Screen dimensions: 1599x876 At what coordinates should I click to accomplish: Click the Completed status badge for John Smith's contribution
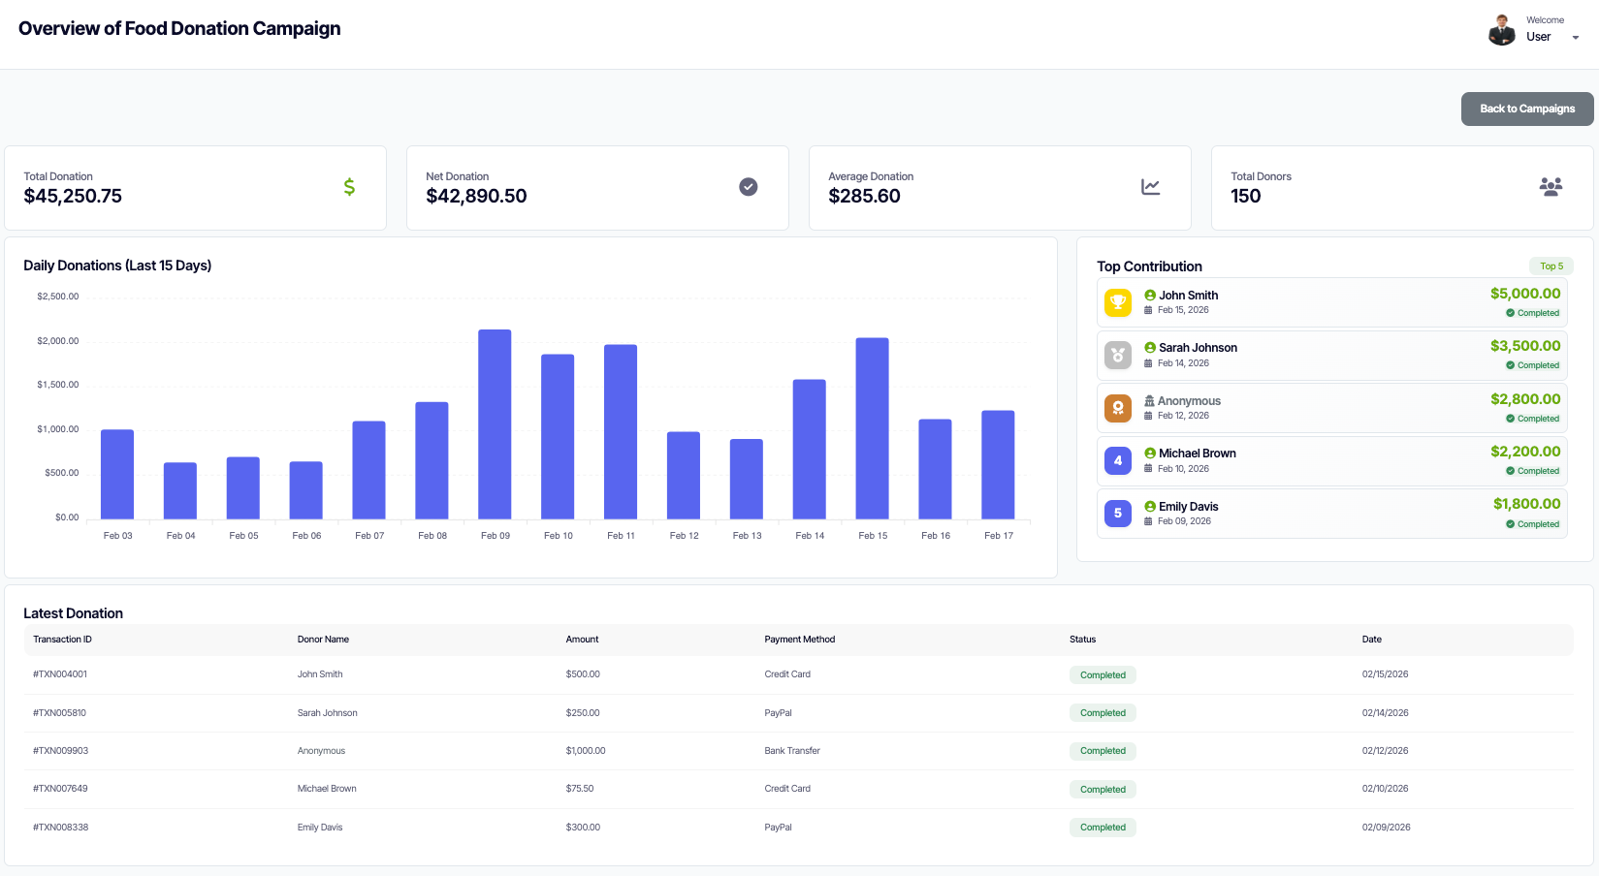1532,313
